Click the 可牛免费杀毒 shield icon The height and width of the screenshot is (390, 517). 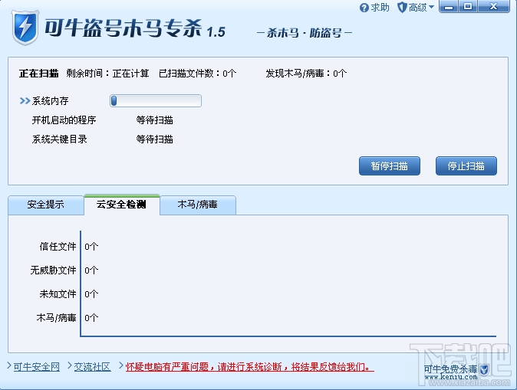pos(484,369)
